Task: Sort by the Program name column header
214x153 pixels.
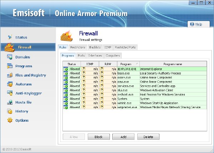Action: tap(173, 64)
